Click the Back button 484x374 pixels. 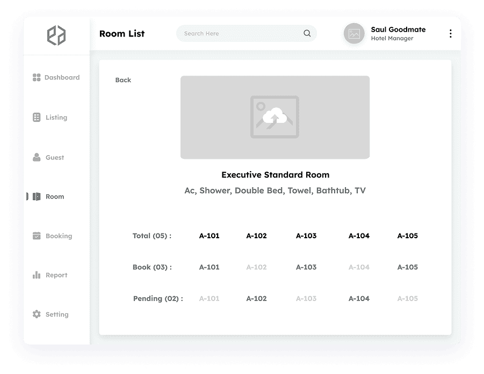123,80
